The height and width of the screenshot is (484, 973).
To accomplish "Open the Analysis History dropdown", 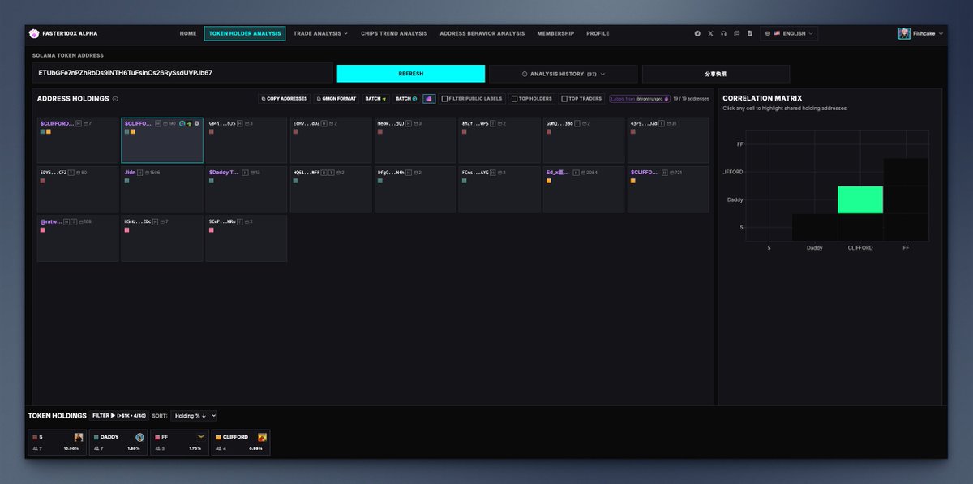I will [x=564, y=73].
